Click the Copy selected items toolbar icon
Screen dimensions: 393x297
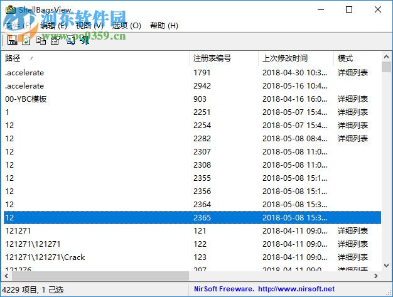click(41, 40)
